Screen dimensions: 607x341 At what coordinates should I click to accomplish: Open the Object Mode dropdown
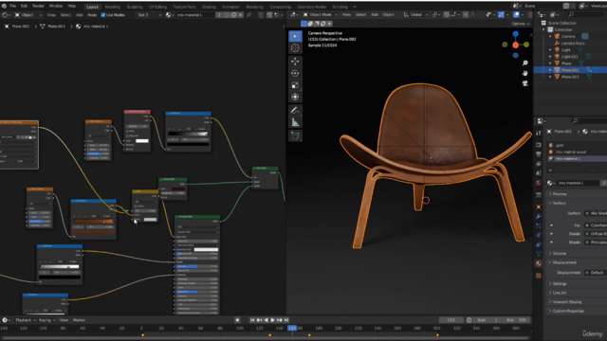[x=321, y=15]
